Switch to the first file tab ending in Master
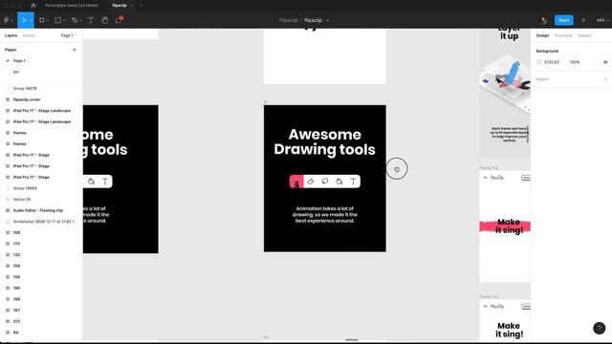612x344 pixels. [x=72, y=6]
